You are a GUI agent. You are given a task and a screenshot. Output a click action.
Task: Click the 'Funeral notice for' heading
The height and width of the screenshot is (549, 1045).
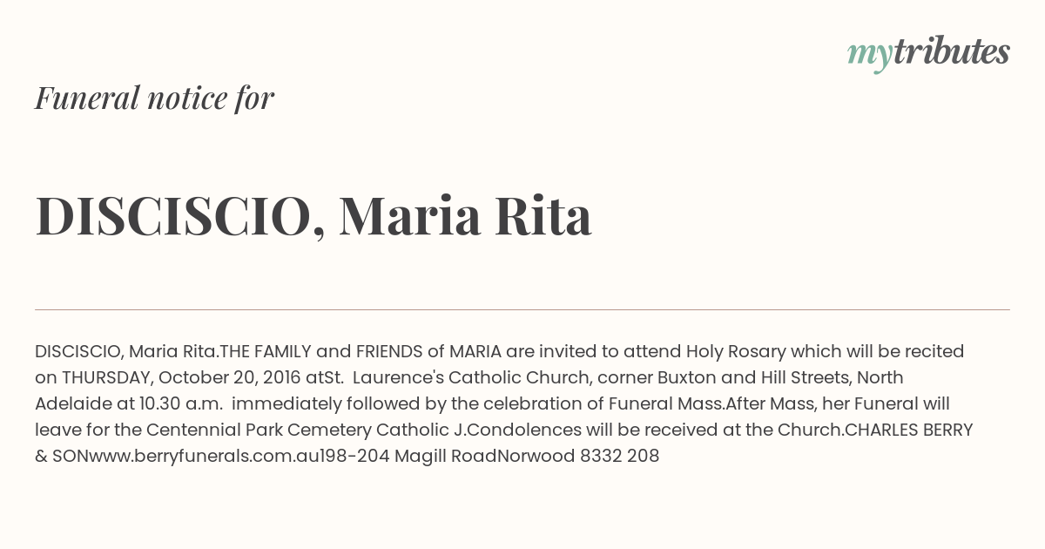154,98
